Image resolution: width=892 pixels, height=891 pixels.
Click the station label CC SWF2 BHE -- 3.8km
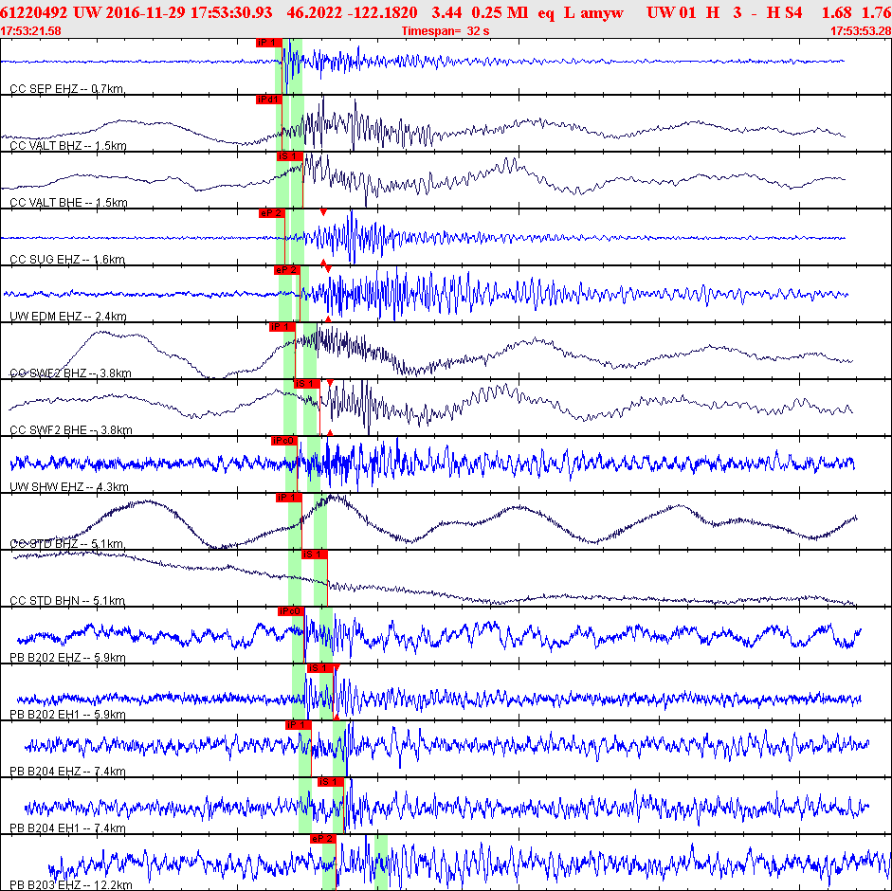click(71, 430)
